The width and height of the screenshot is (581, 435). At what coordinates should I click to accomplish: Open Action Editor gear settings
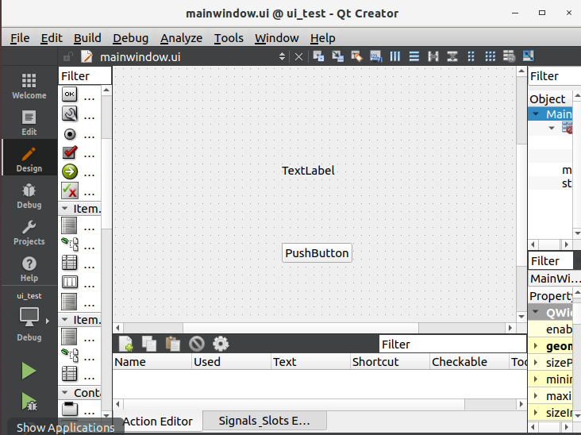tap(221, 344)
